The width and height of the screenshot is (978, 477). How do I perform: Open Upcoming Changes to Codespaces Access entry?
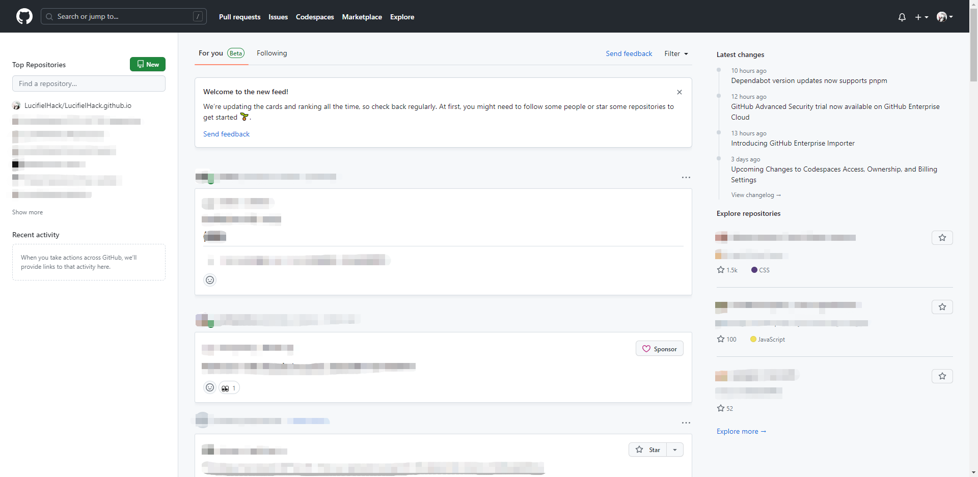pos(834,175)
